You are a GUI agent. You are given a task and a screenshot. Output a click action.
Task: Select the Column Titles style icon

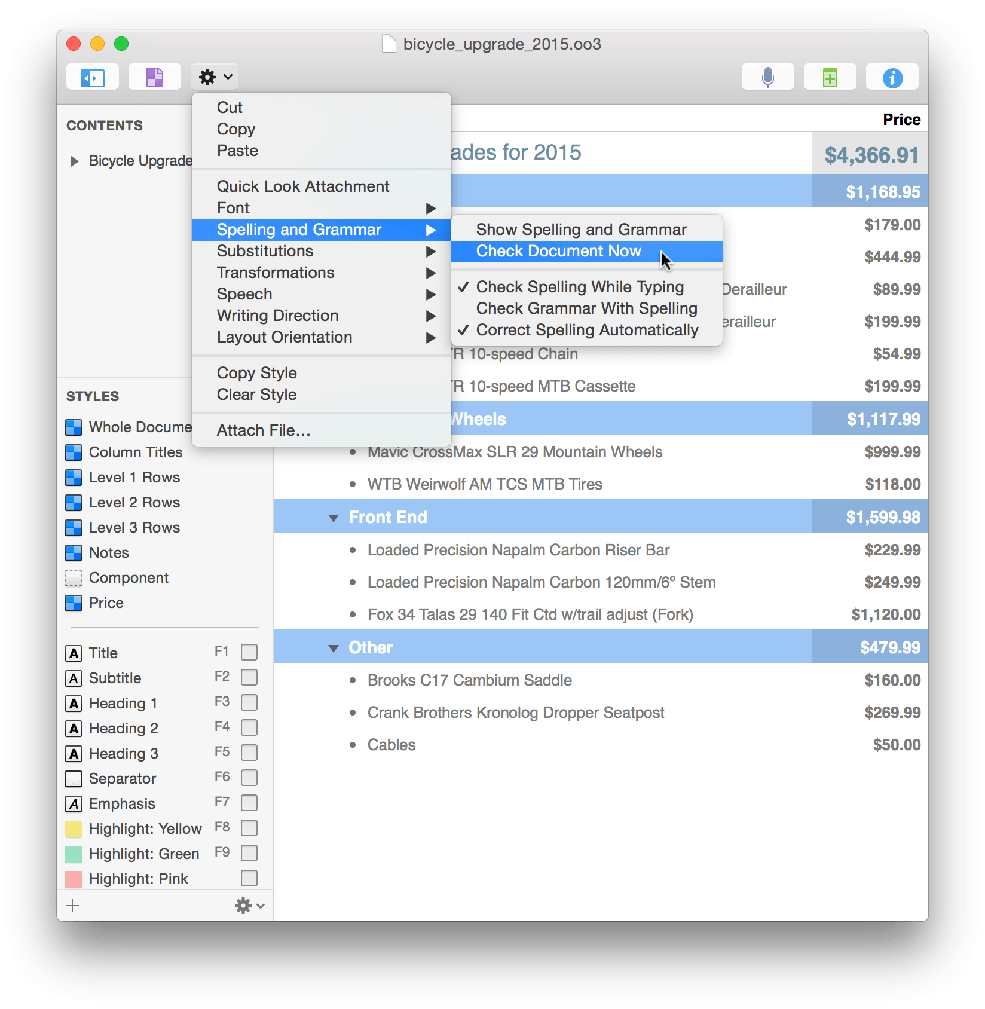tap(74, 452)
